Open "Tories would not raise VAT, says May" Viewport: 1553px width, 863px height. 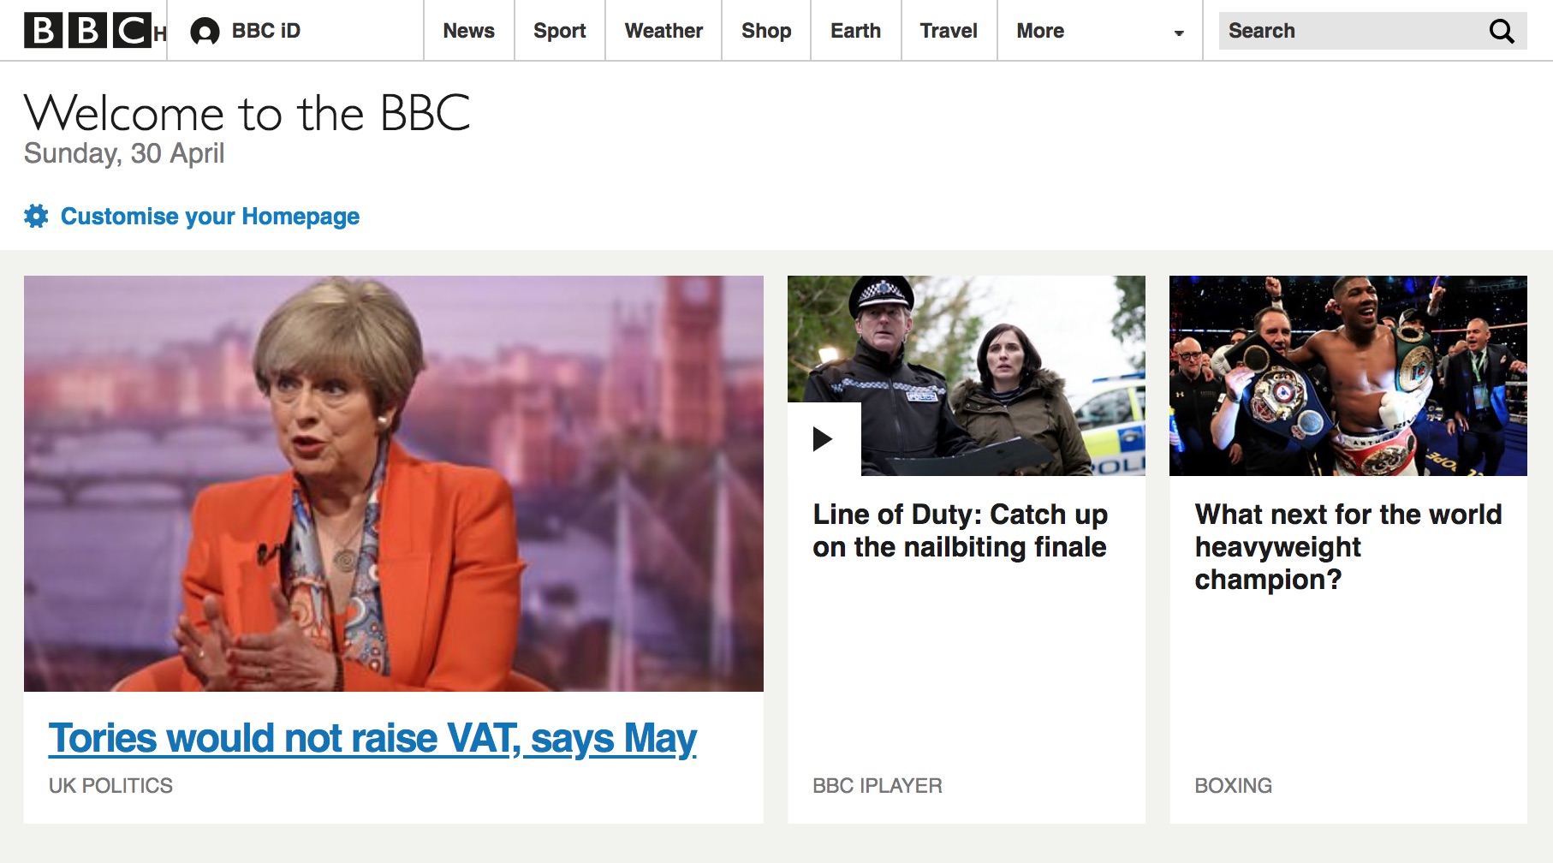click(374, 736)
